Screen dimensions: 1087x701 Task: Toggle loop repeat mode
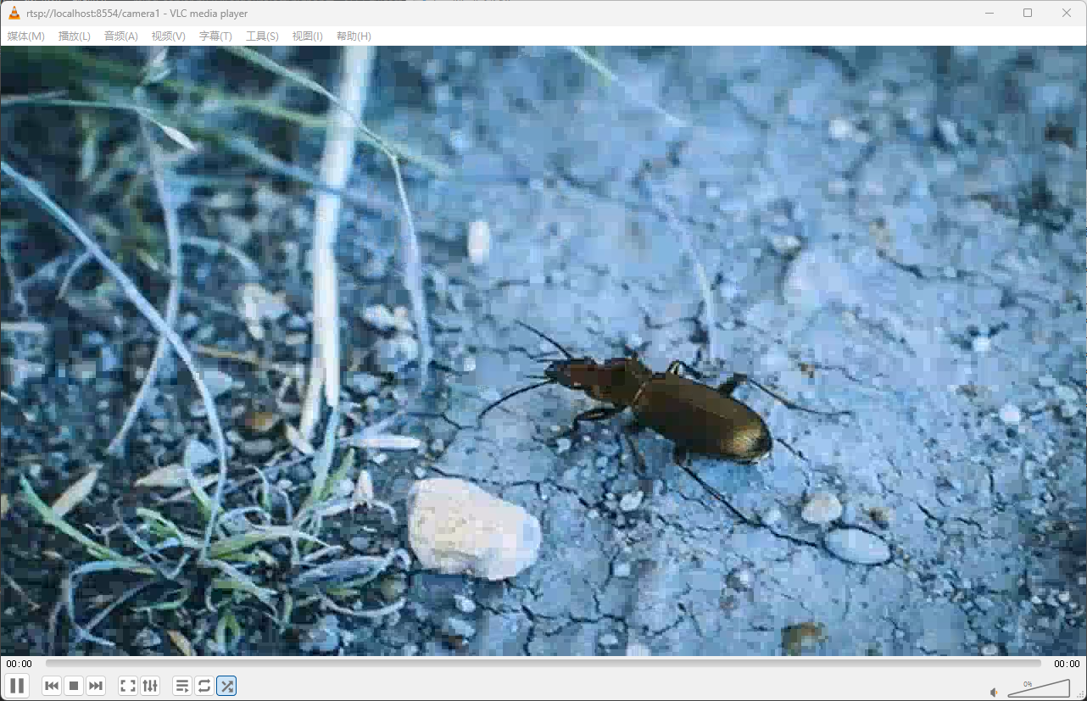click(x=204, y=686)
